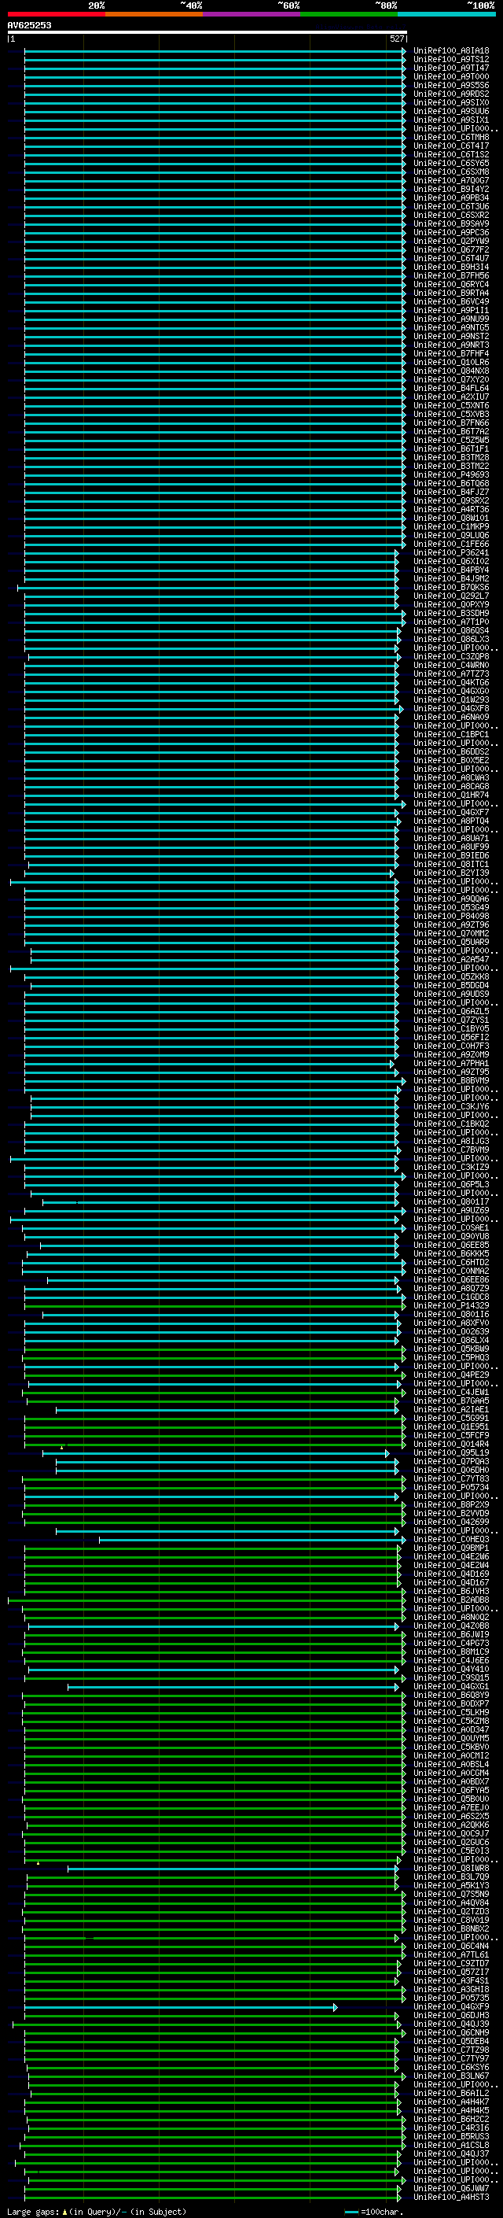Select the UniRef100_A4HST3 label

click(x=451, y=2197)
